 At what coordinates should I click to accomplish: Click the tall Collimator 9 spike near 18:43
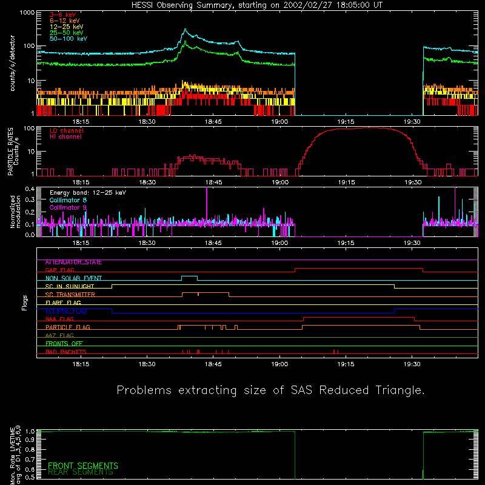pos(207,204)
